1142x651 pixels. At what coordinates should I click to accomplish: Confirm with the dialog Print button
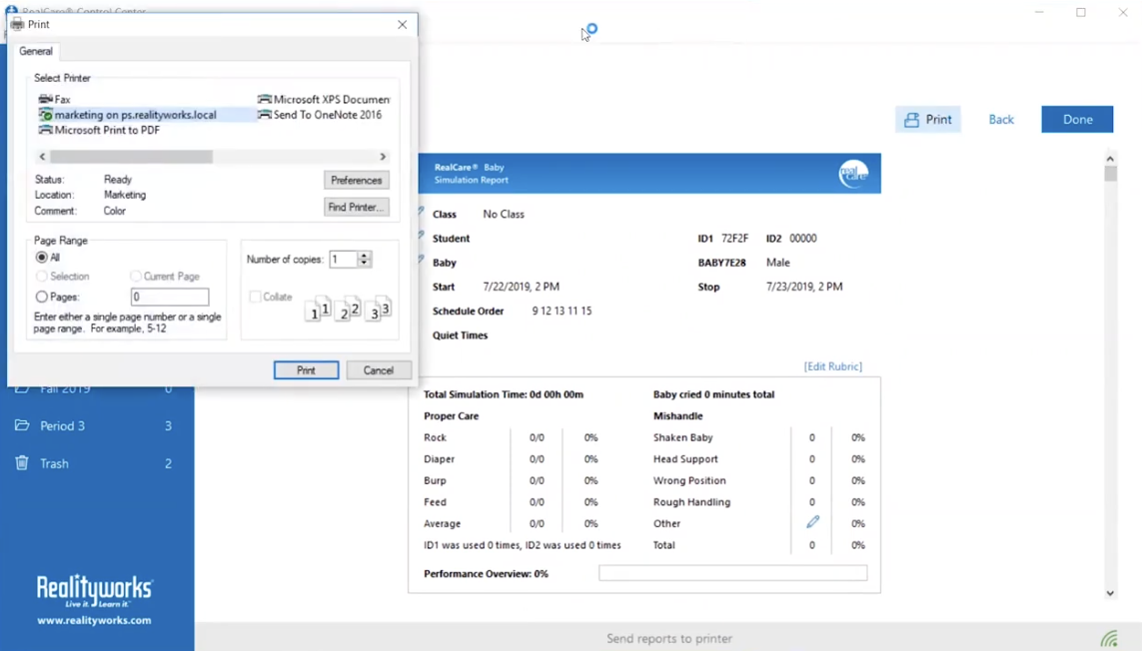pos(306,369)
